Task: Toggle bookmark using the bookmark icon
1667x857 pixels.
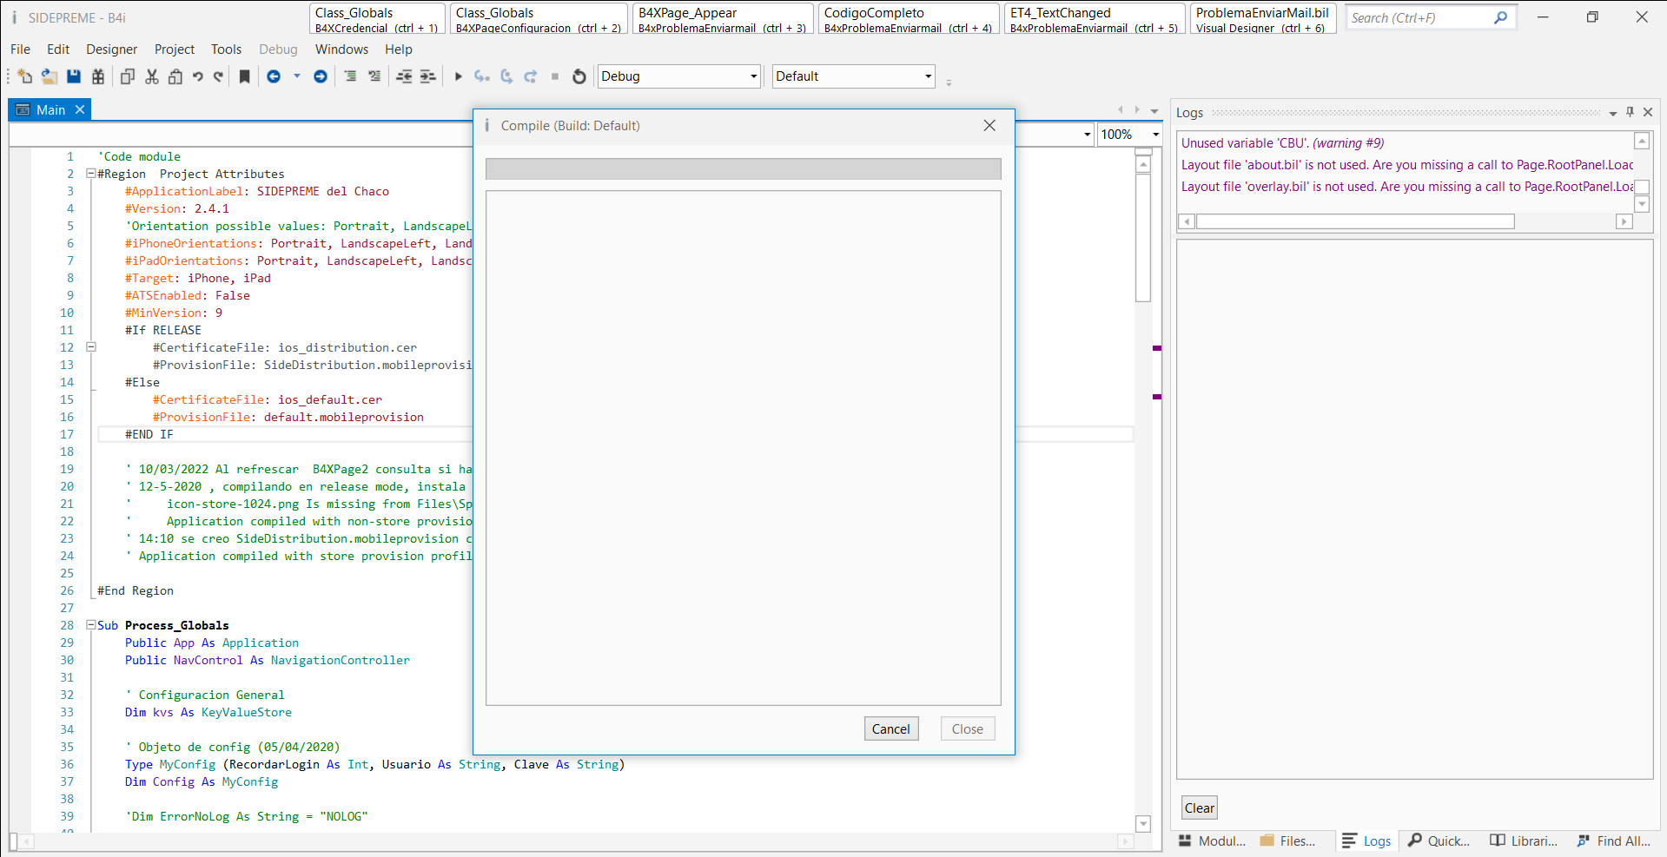Action: (x=245, y=76)
